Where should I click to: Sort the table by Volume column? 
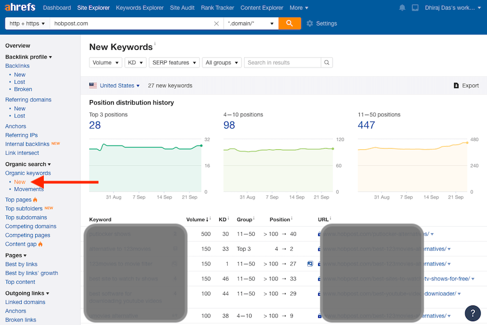(x=197, y=220)
